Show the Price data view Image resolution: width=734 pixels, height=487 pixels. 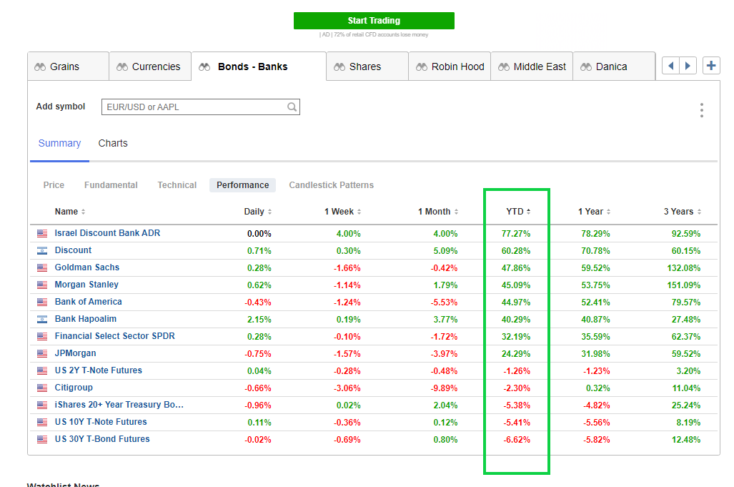coord(54,185)
